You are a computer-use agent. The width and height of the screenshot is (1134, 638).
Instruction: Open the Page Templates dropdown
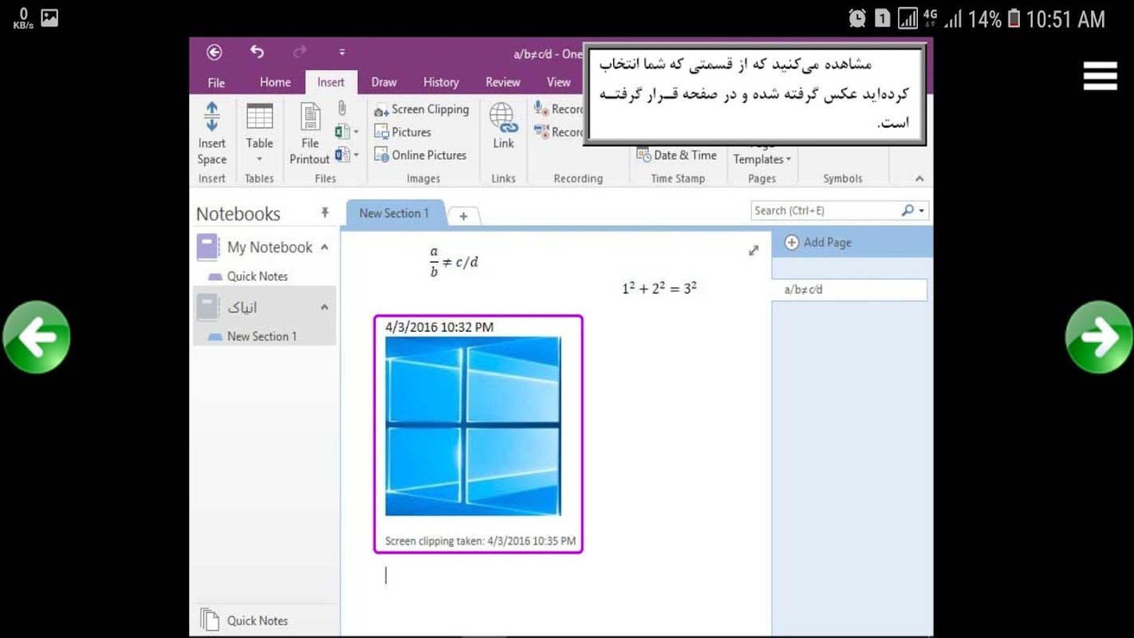(x=762, y=159)
